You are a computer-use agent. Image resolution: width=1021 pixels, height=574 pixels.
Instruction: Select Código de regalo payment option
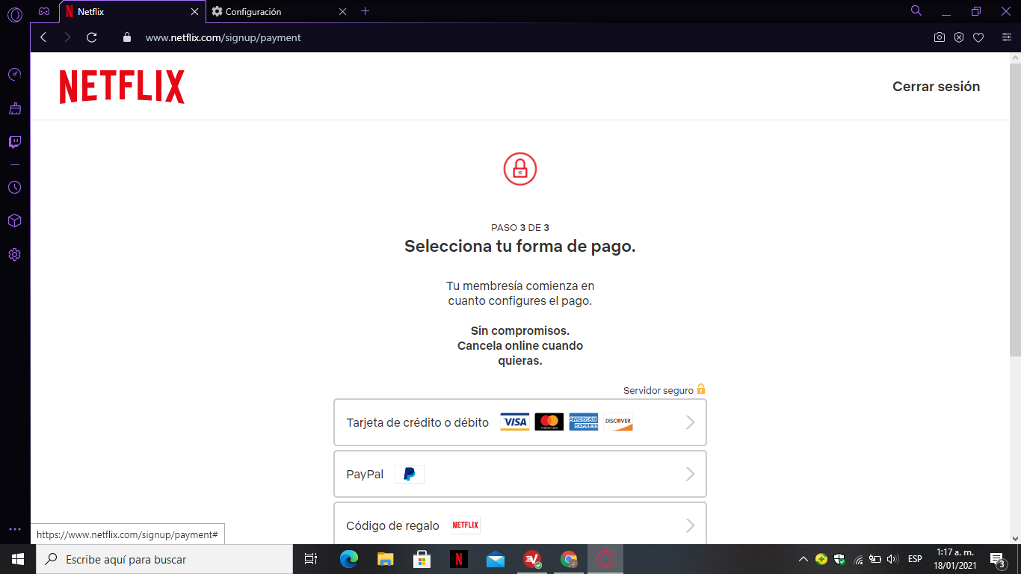tap(520, 523)
